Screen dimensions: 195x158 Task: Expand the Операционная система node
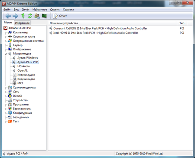[6, 41]
